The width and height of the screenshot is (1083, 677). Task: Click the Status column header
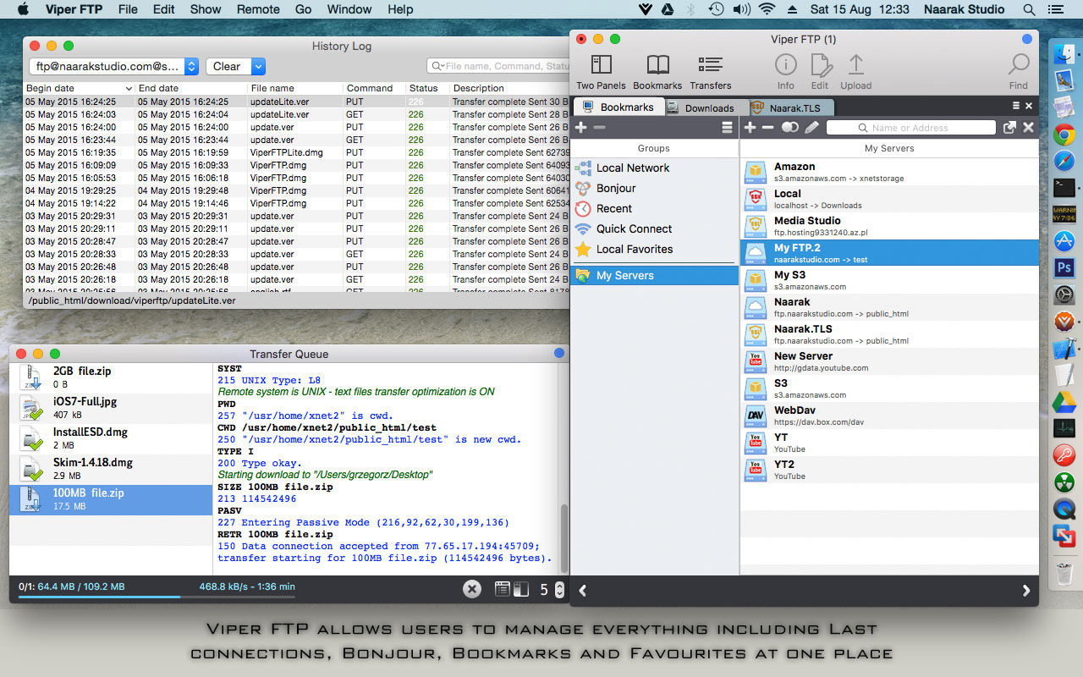[426, 88]
